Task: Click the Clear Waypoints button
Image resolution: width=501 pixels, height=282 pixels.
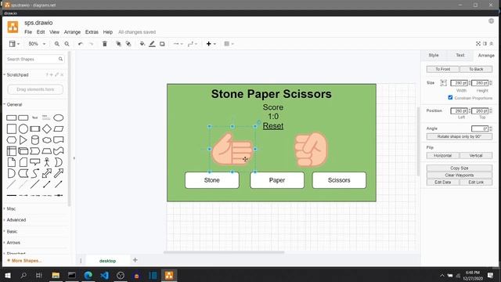Action: [x=460, y=175]
